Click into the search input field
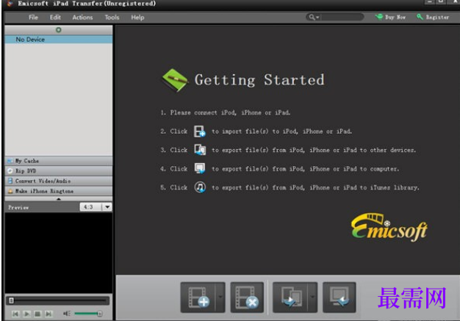Image resolution: width=460 pixels, height=321 pixels. coord(342,17)
